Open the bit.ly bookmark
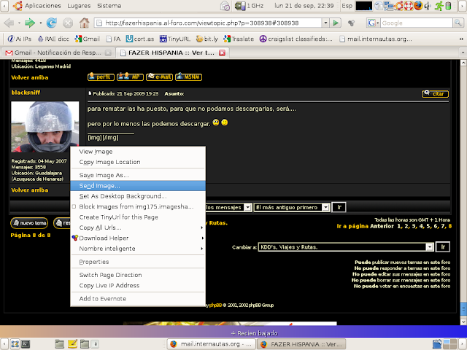The height and width of the screenshot is (350, 467). [x=207, y=39]
